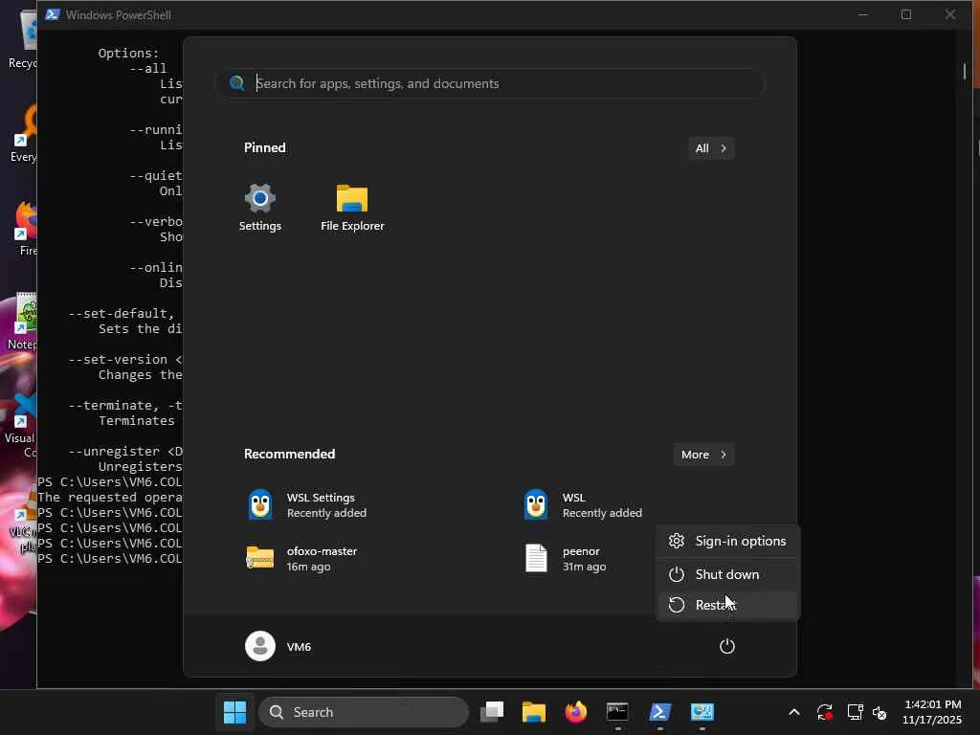Expand More recommended items
This screenshot has width=980, height=735.
click(703, 455)
